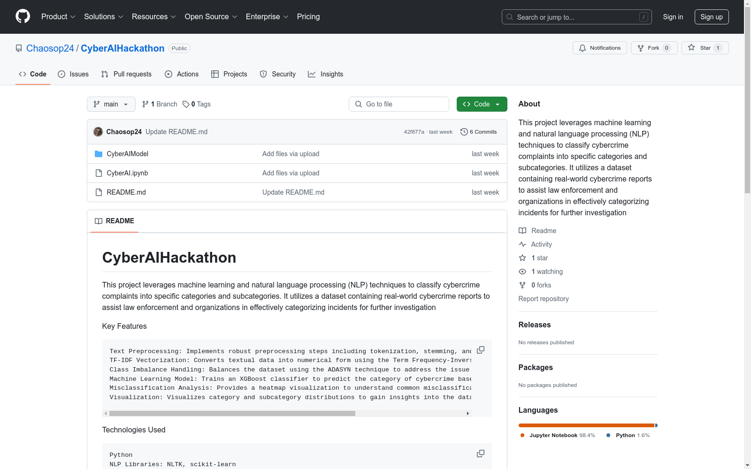Screen dimensions: 751x469
Task: Open the CyberAI.ipynb file
Action: [x=128, y=173]
